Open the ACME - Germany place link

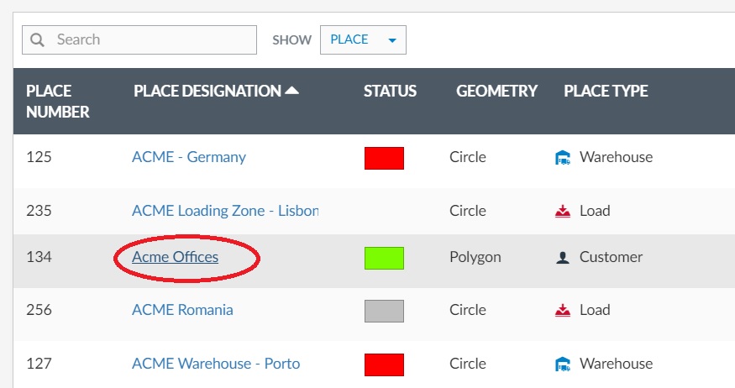[x=189, y=157]
